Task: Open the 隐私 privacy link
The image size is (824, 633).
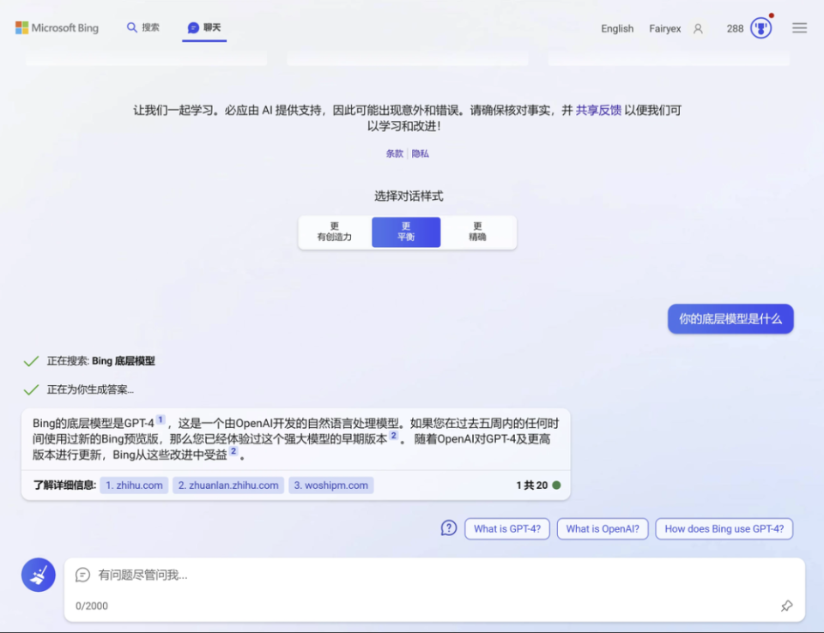Action: (x=420, y=153)
